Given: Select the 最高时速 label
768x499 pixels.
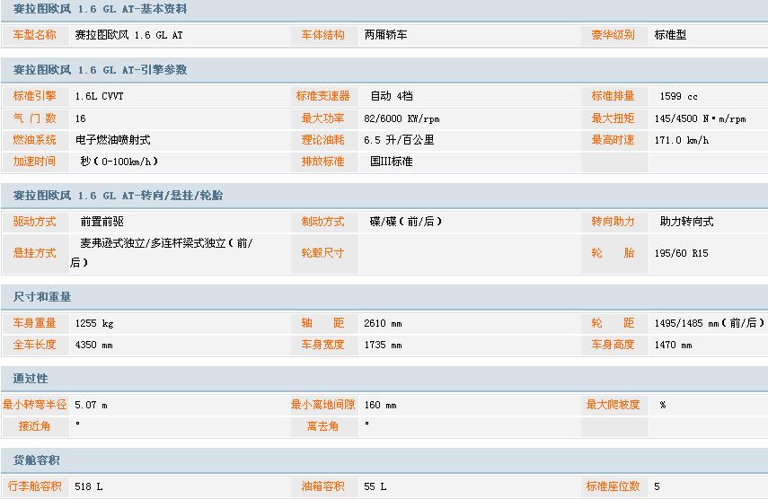Looking at the screenshot, I should (x=613, y=140).
